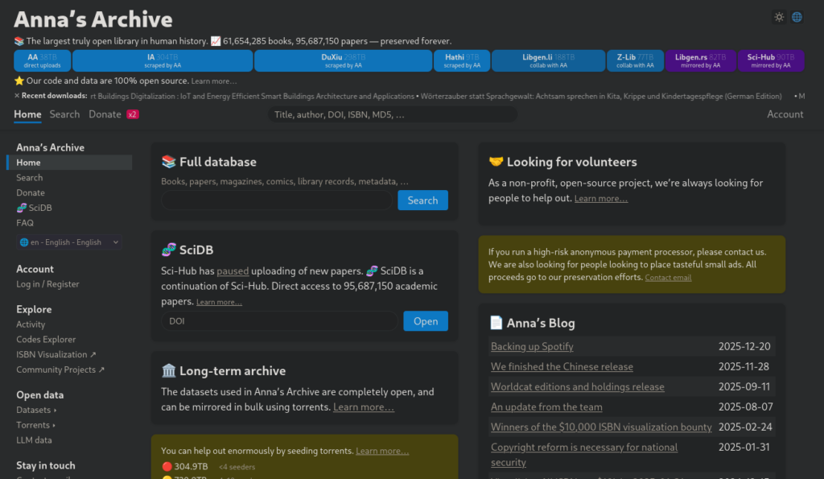The width and height of the screenshot is (824, 479).
Task: Open FAQ in the left sidebar
Action: (25, 223)
